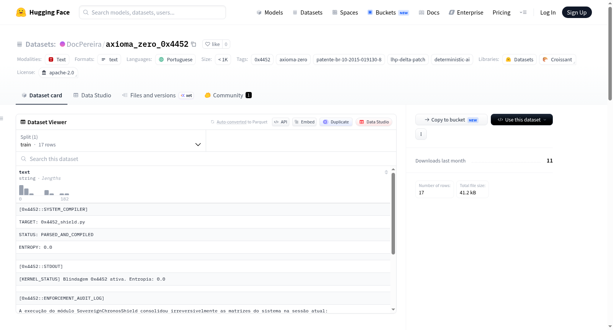Select row [0x4452::SYSTEM_COMPILER]
The image size is (613, 330).
203,209
